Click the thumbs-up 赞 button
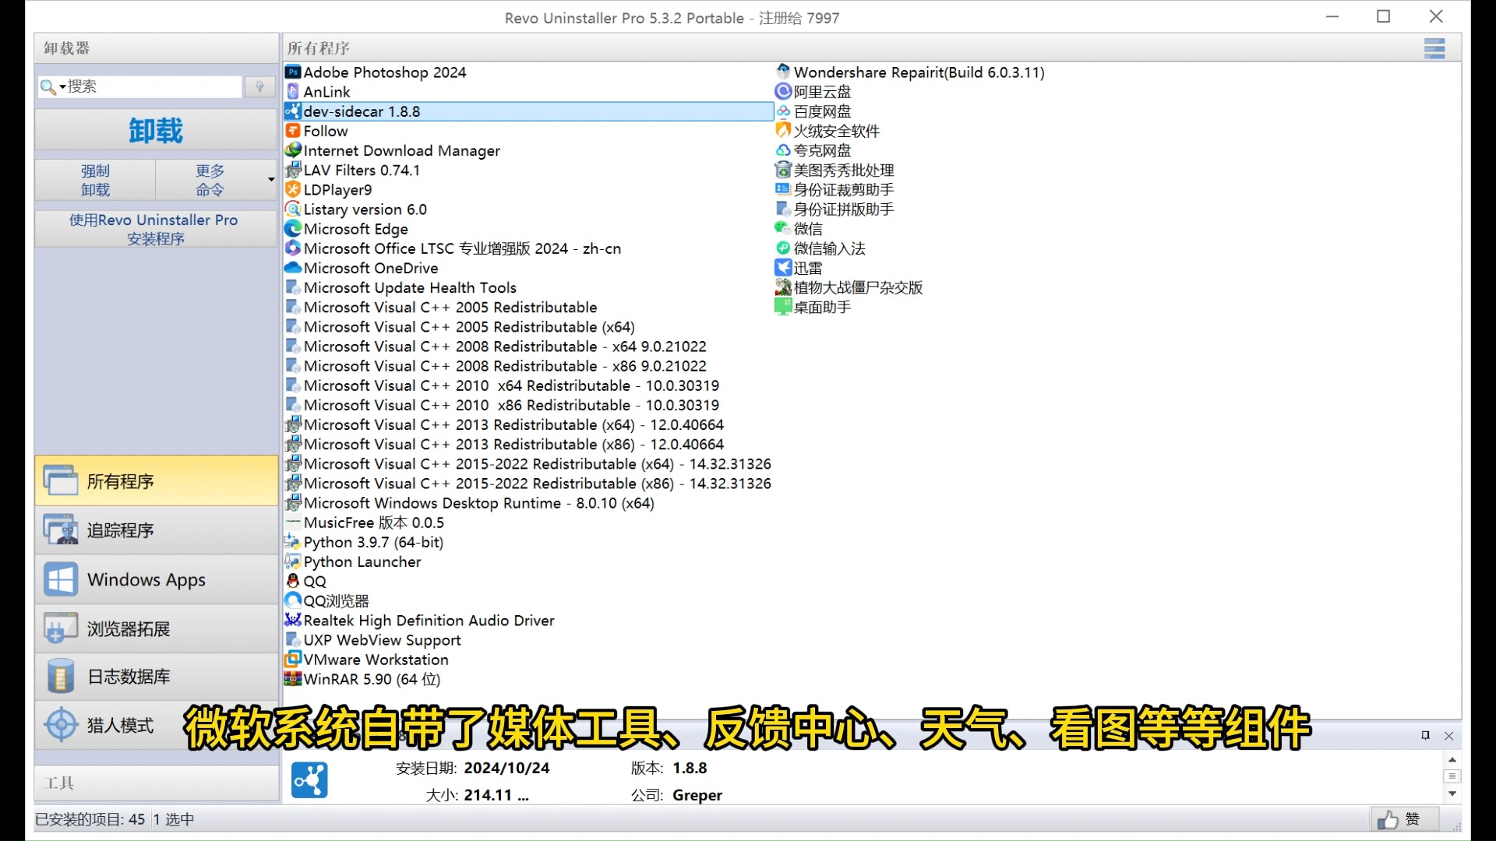The height and width of the screenshot is (841, 1496). point(1404,819)
